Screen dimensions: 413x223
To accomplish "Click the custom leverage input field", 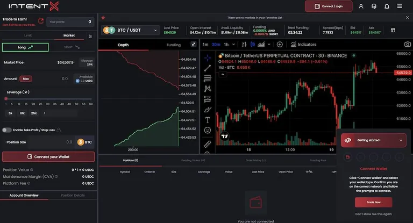I will point(60,113).
